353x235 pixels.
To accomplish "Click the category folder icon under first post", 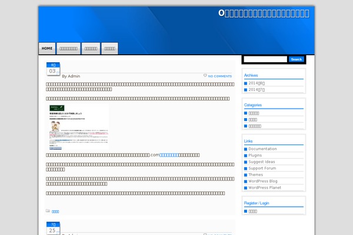I will [48, 211].
